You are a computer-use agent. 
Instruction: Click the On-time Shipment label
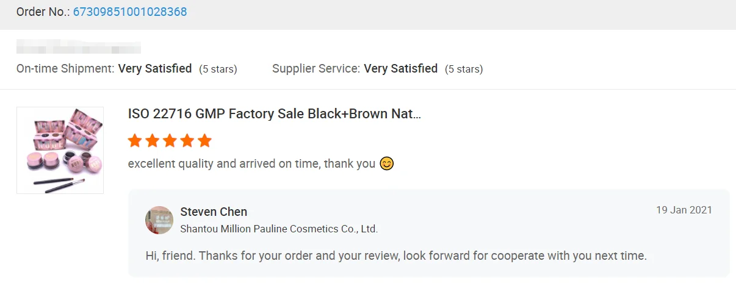point(65,69)
